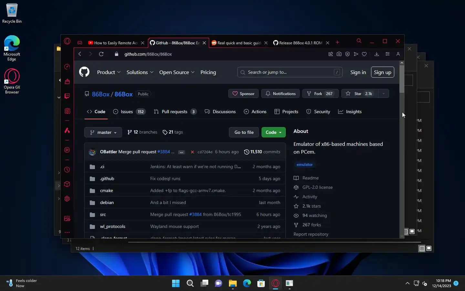Click the GitHub search or jump to field
The image size is (465, 291).
[290, 72]
